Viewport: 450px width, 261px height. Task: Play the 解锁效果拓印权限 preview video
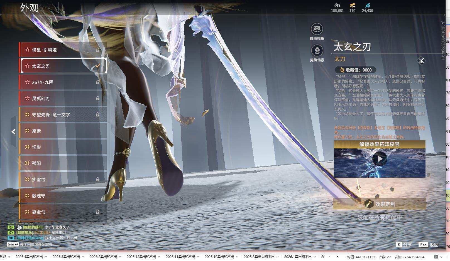[380, 159]
